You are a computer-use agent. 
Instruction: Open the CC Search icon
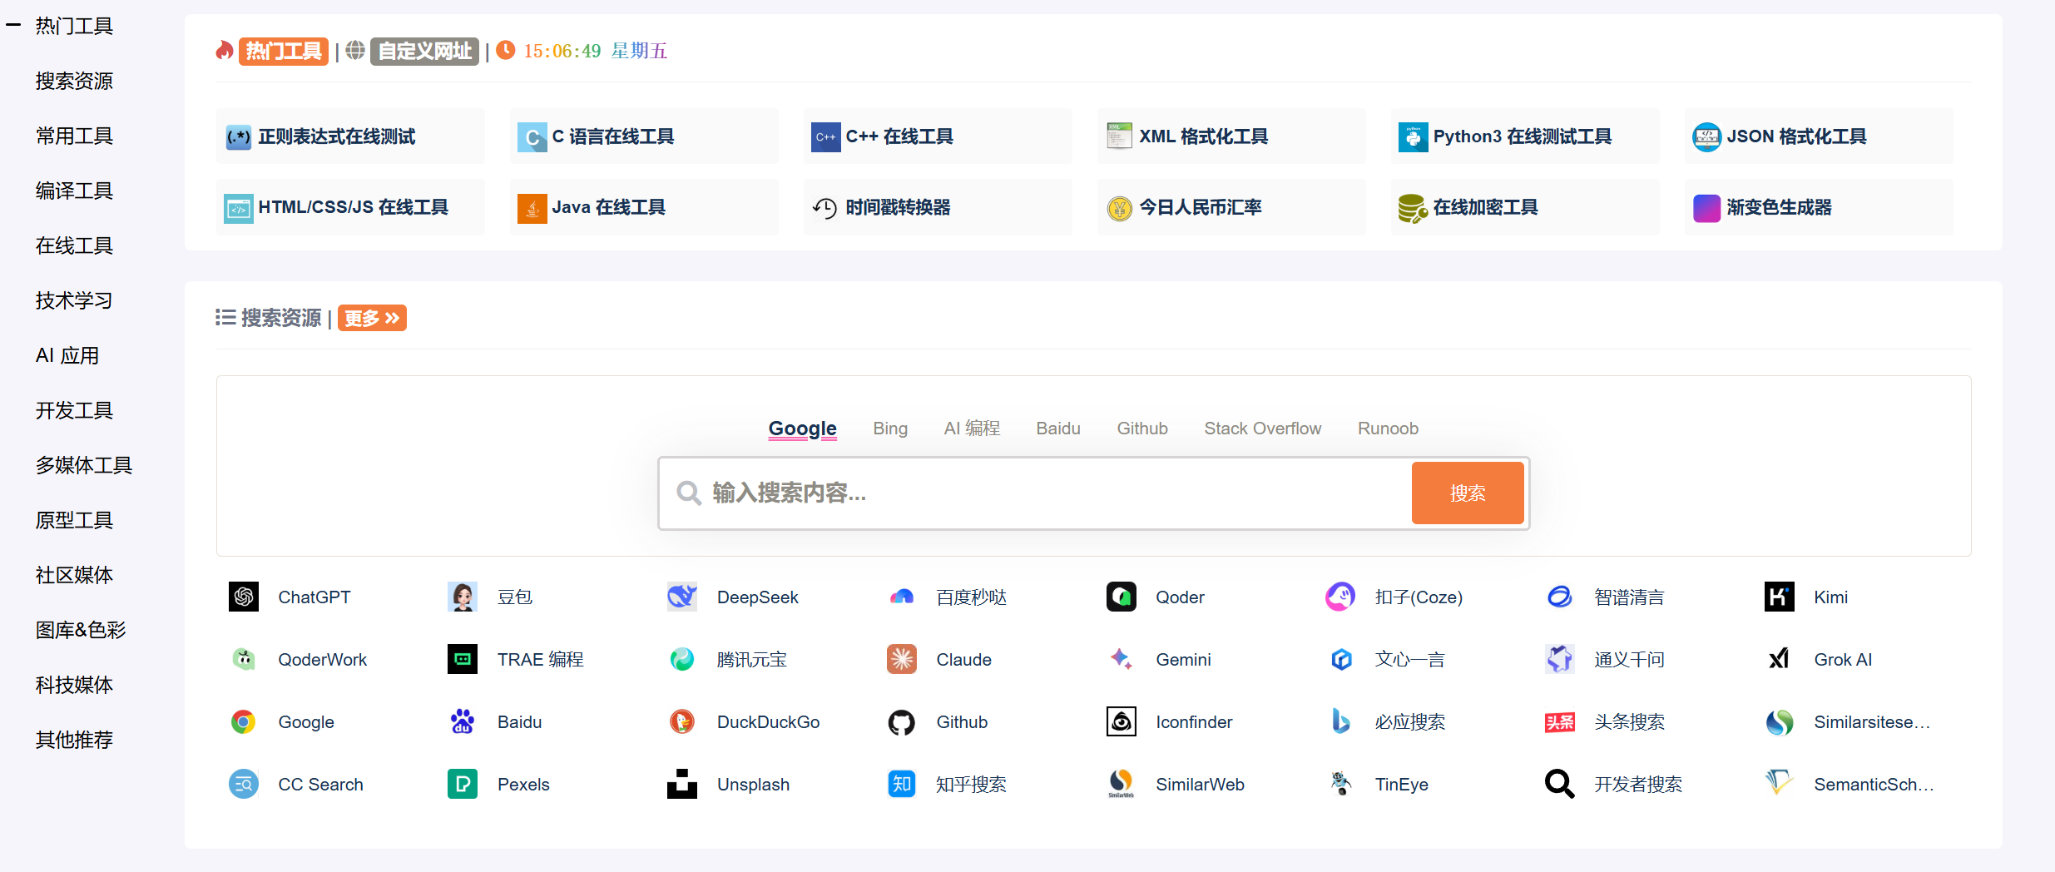coord(244,784)
